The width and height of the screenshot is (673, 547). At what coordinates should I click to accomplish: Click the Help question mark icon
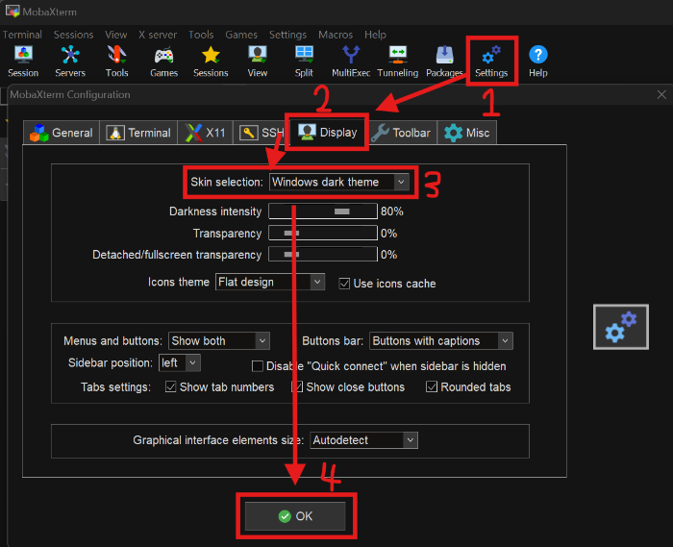[538, 61]
